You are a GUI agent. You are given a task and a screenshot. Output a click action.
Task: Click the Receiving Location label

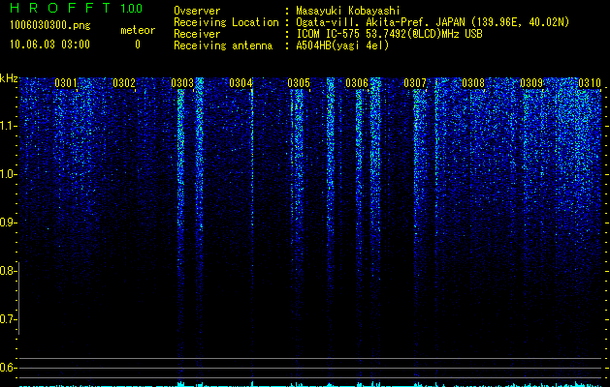click(226, 22)
